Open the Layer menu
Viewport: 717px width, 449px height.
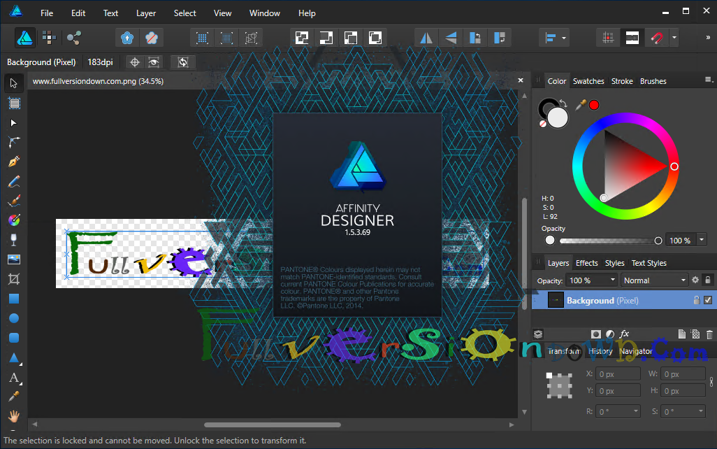coord(146,13)
